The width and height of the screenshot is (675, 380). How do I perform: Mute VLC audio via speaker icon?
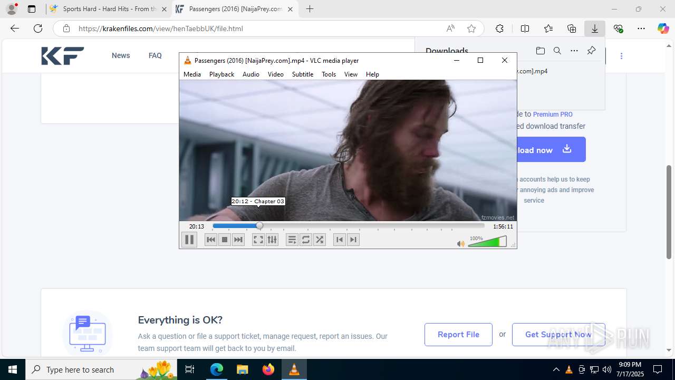tap(460, 243)
